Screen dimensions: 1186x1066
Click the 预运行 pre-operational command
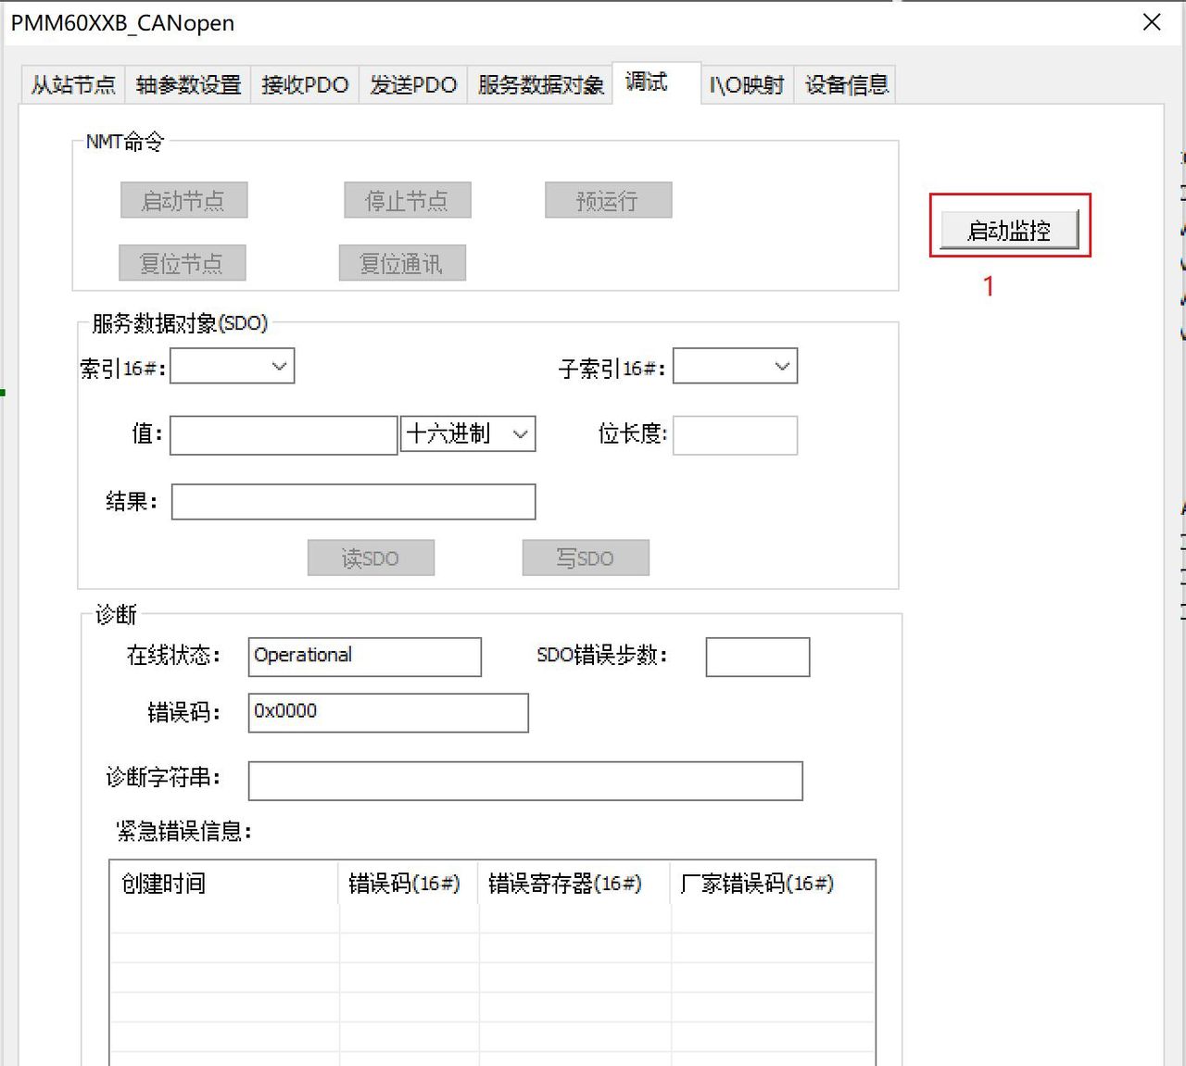[609, 200]
